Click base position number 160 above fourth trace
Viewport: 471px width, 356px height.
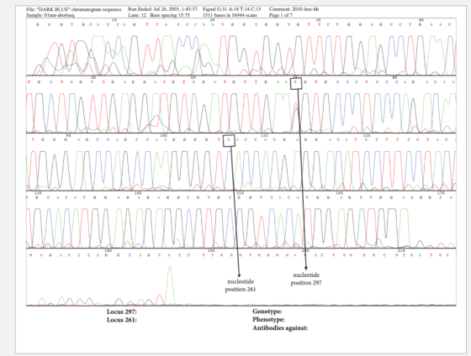click(x=340, y=193)
